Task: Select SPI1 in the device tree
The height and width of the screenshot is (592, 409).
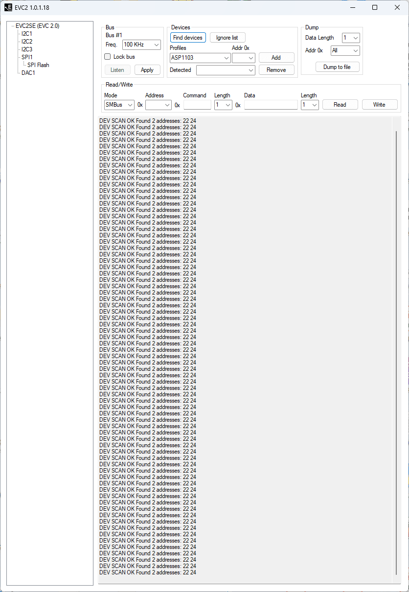Action: (x=27, y=57)
